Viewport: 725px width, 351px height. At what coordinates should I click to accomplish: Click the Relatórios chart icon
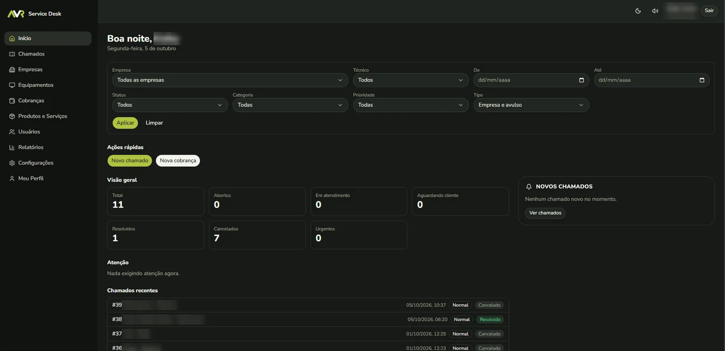[x=12, y=147]
